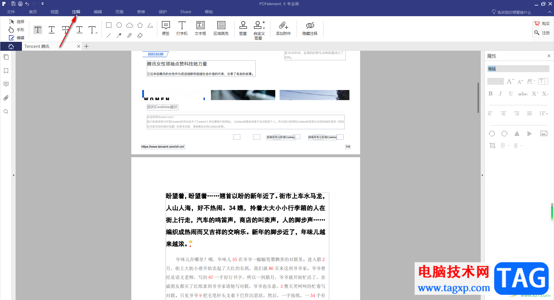Toggle bold formatting in properties panel
Screen dimensions: 554x300
coord(491,94)
